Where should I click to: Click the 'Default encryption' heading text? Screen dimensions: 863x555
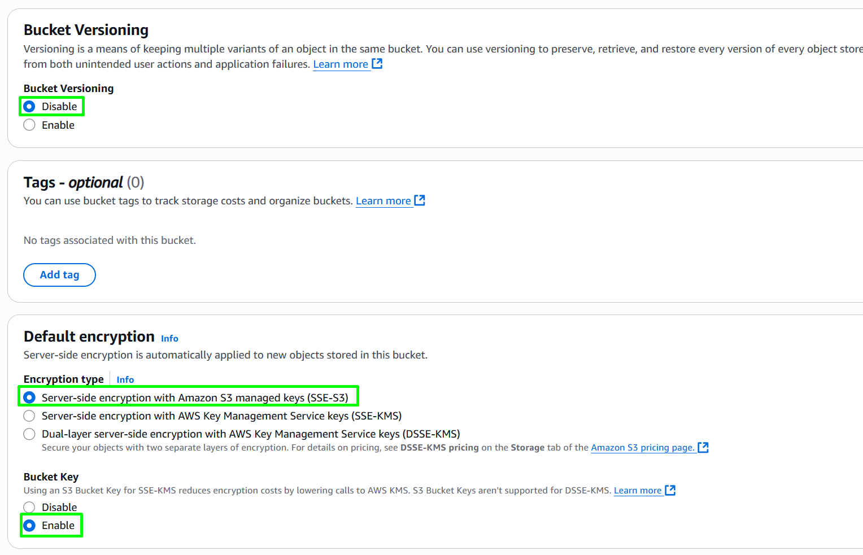pos(89,337)
